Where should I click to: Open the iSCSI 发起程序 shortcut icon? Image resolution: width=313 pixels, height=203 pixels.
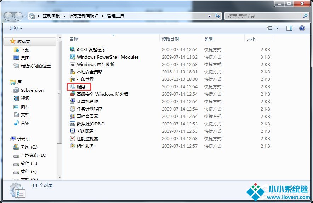(x=73, y=49)
